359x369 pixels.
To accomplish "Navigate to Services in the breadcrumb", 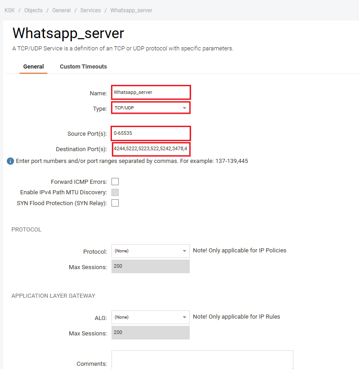I will coord(91,10).
